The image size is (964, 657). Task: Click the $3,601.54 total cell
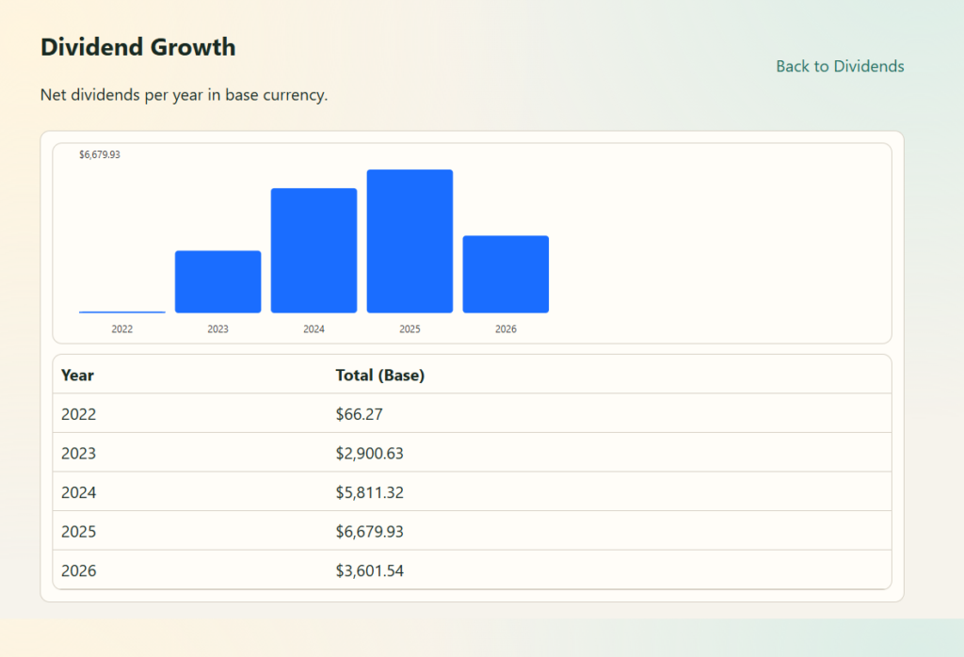click(x=369, y=570)
